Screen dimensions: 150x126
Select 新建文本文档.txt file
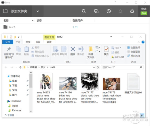click(133, 83)
